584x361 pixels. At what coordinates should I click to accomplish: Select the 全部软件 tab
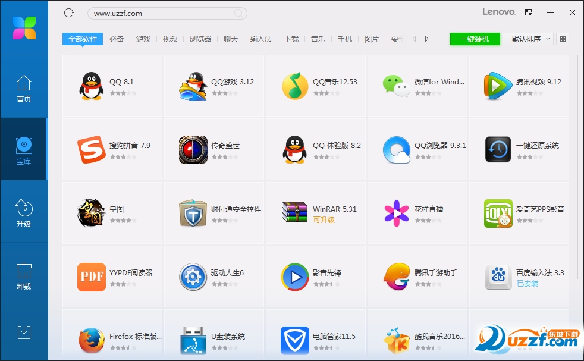tap(83, 39)
